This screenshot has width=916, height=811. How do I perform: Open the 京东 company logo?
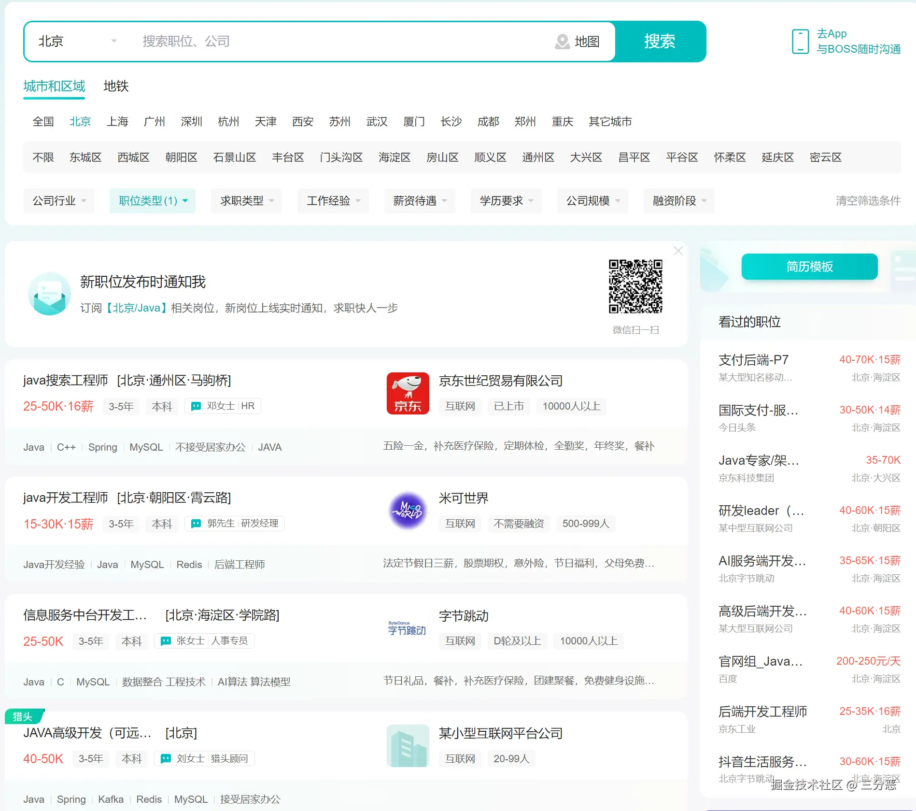click(x=408, y=393)
